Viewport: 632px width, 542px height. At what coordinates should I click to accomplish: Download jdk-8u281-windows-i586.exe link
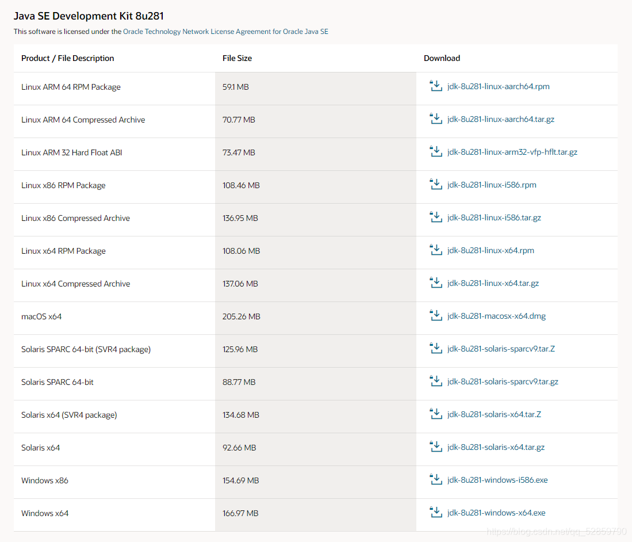[x=497, y=480]
